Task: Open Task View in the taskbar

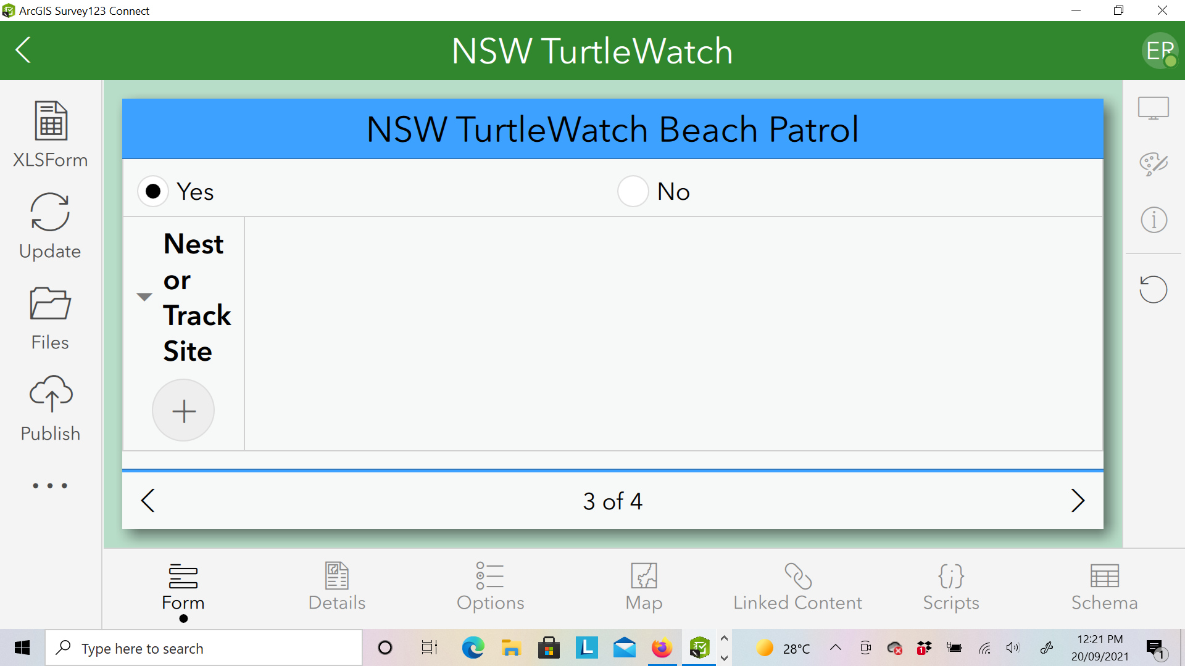Action: click(x=429, y=647)
